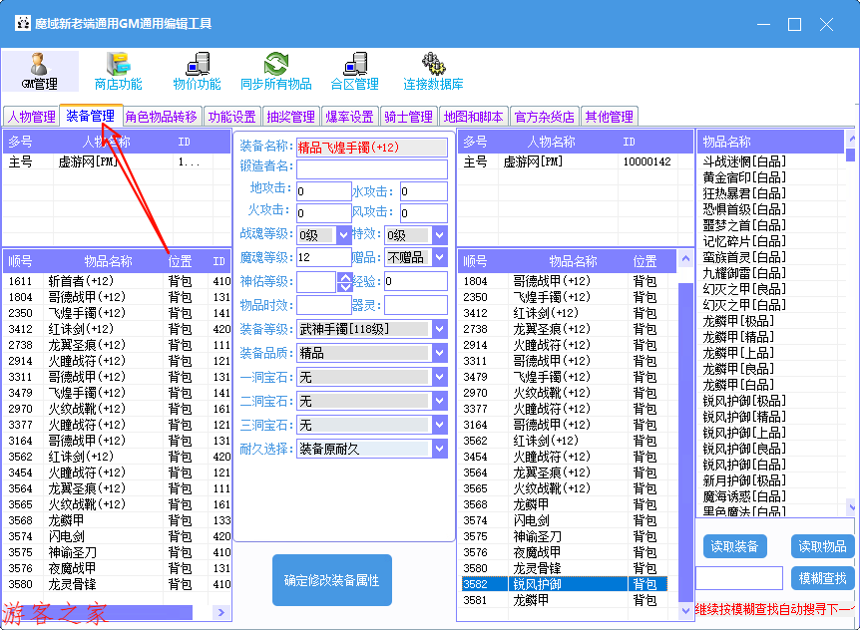Image resolution: width=860 pixels, height=630 pixels.
Task: Open 商店功能 from the toolbar
Action: click(118, 71)
